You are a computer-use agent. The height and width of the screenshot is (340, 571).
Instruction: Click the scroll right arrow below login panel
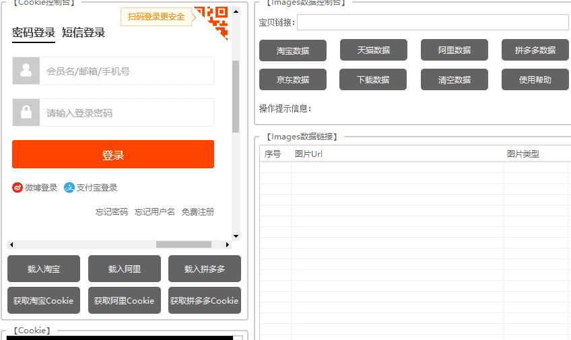[228, 244]
